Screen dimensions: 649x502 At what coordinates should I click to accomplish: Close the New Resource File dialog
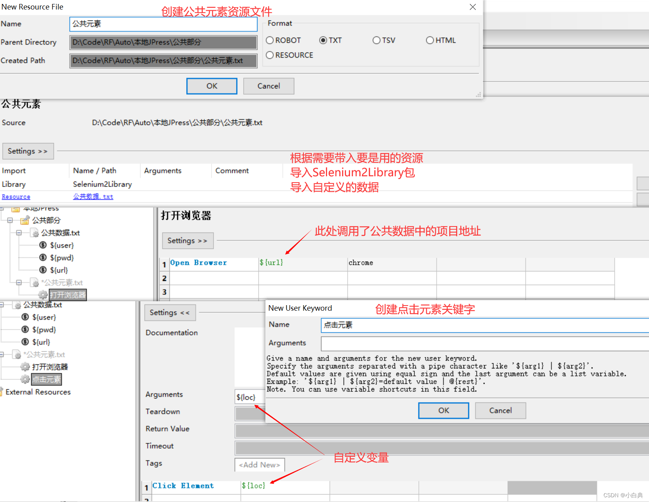[473, 7]
